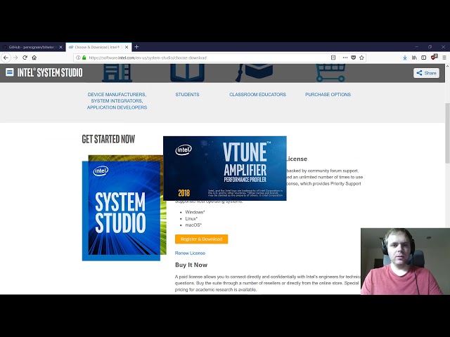
Task: Click the shopping cart icon
Action: click(x=330, y=73)
